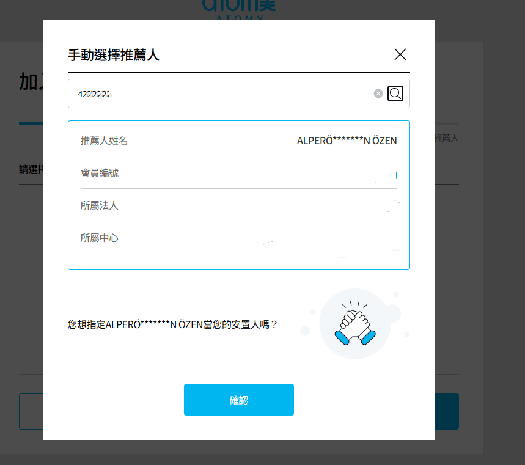Click the magnifier search icon
This screenshot has width=525, height=465.
click(395, 93)
